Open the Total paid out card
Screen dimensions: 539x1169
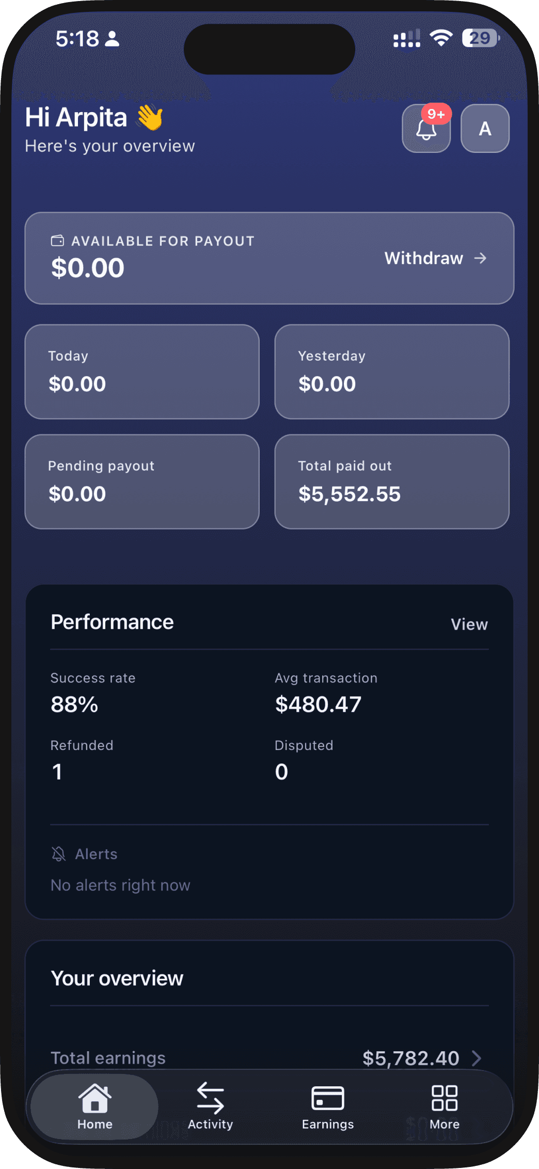click(392, 481)
